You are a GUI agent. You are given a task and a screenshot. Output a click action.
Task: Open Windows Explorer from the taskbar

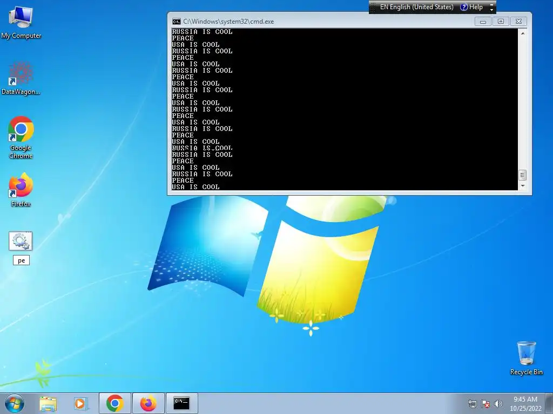click(48, 403)
